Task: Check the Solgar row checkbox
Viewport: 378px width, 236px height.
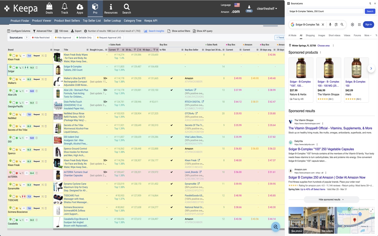Action: click(x=14, y=68)
